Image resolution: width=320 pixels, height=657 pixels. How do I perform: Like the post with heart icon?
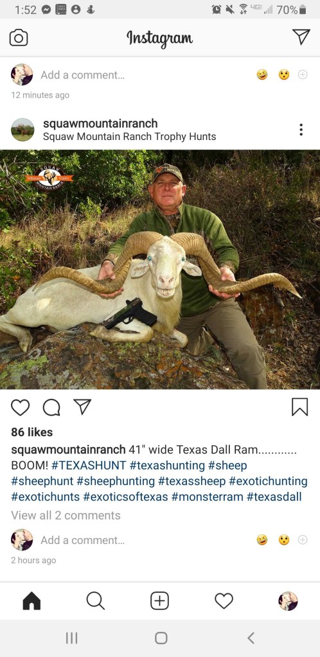tap(20, 407)
